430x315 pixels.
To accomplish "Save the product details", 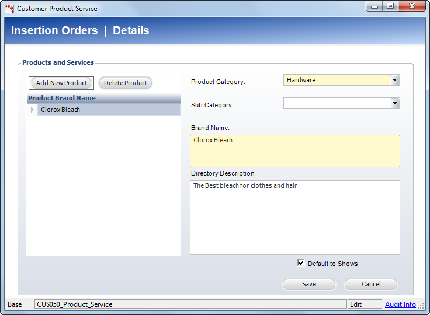I will 309,284.
